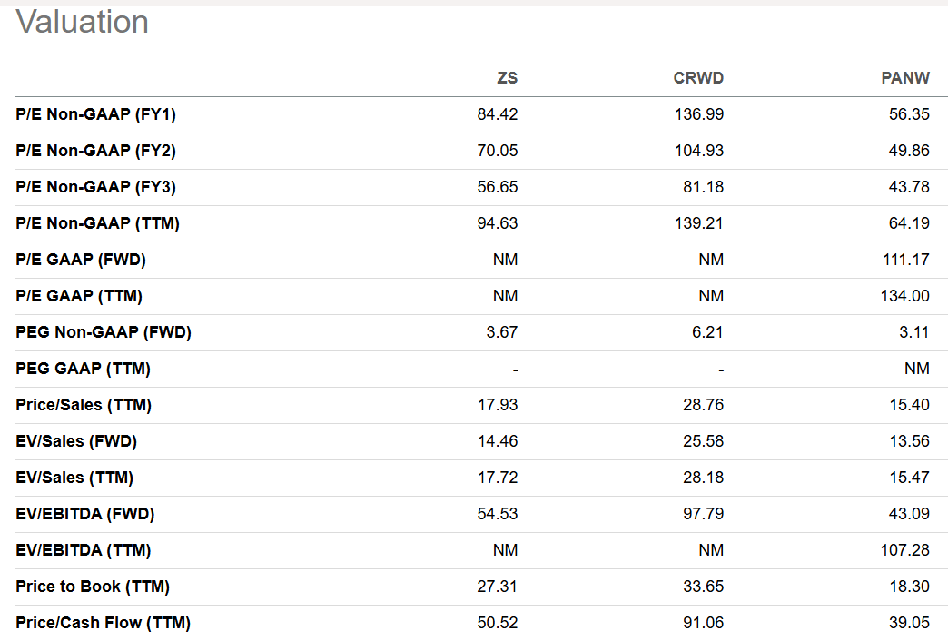Open the P/E Non-GAAP (TTM) metric

97,223
